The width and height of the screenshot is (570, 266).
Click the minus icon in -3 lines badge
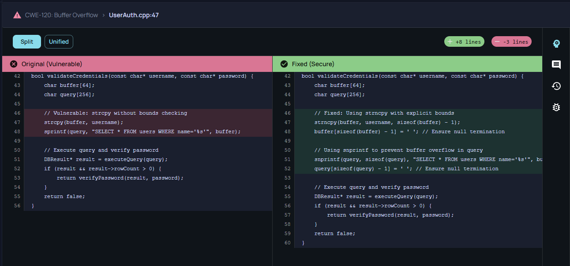coord(497,42)
